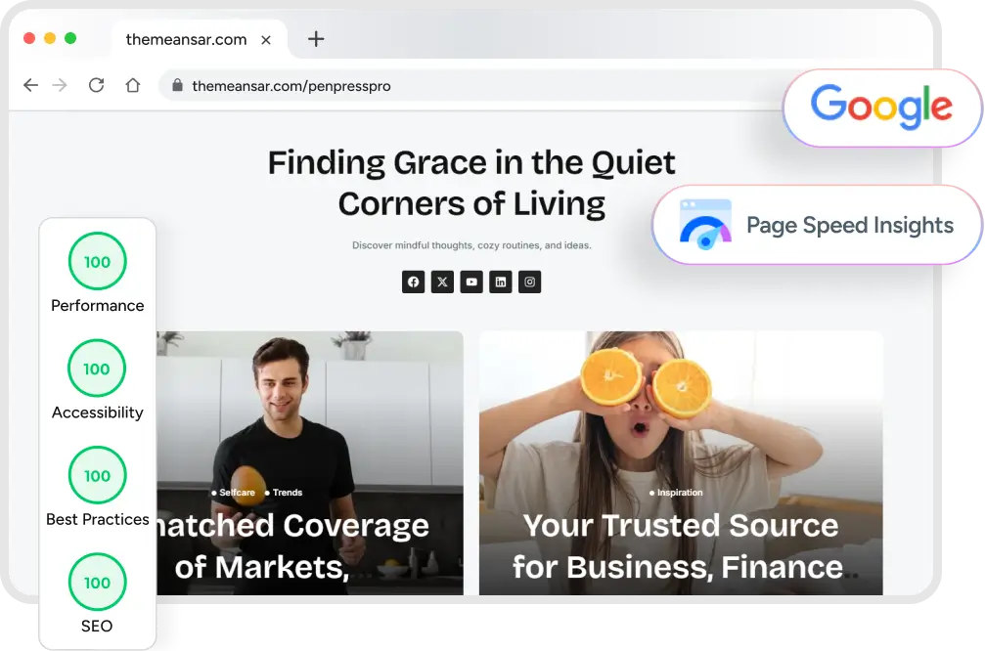This screenshot has width=985, height=651.
Task: Open the Trends category link
Action: tap(284, 493)
